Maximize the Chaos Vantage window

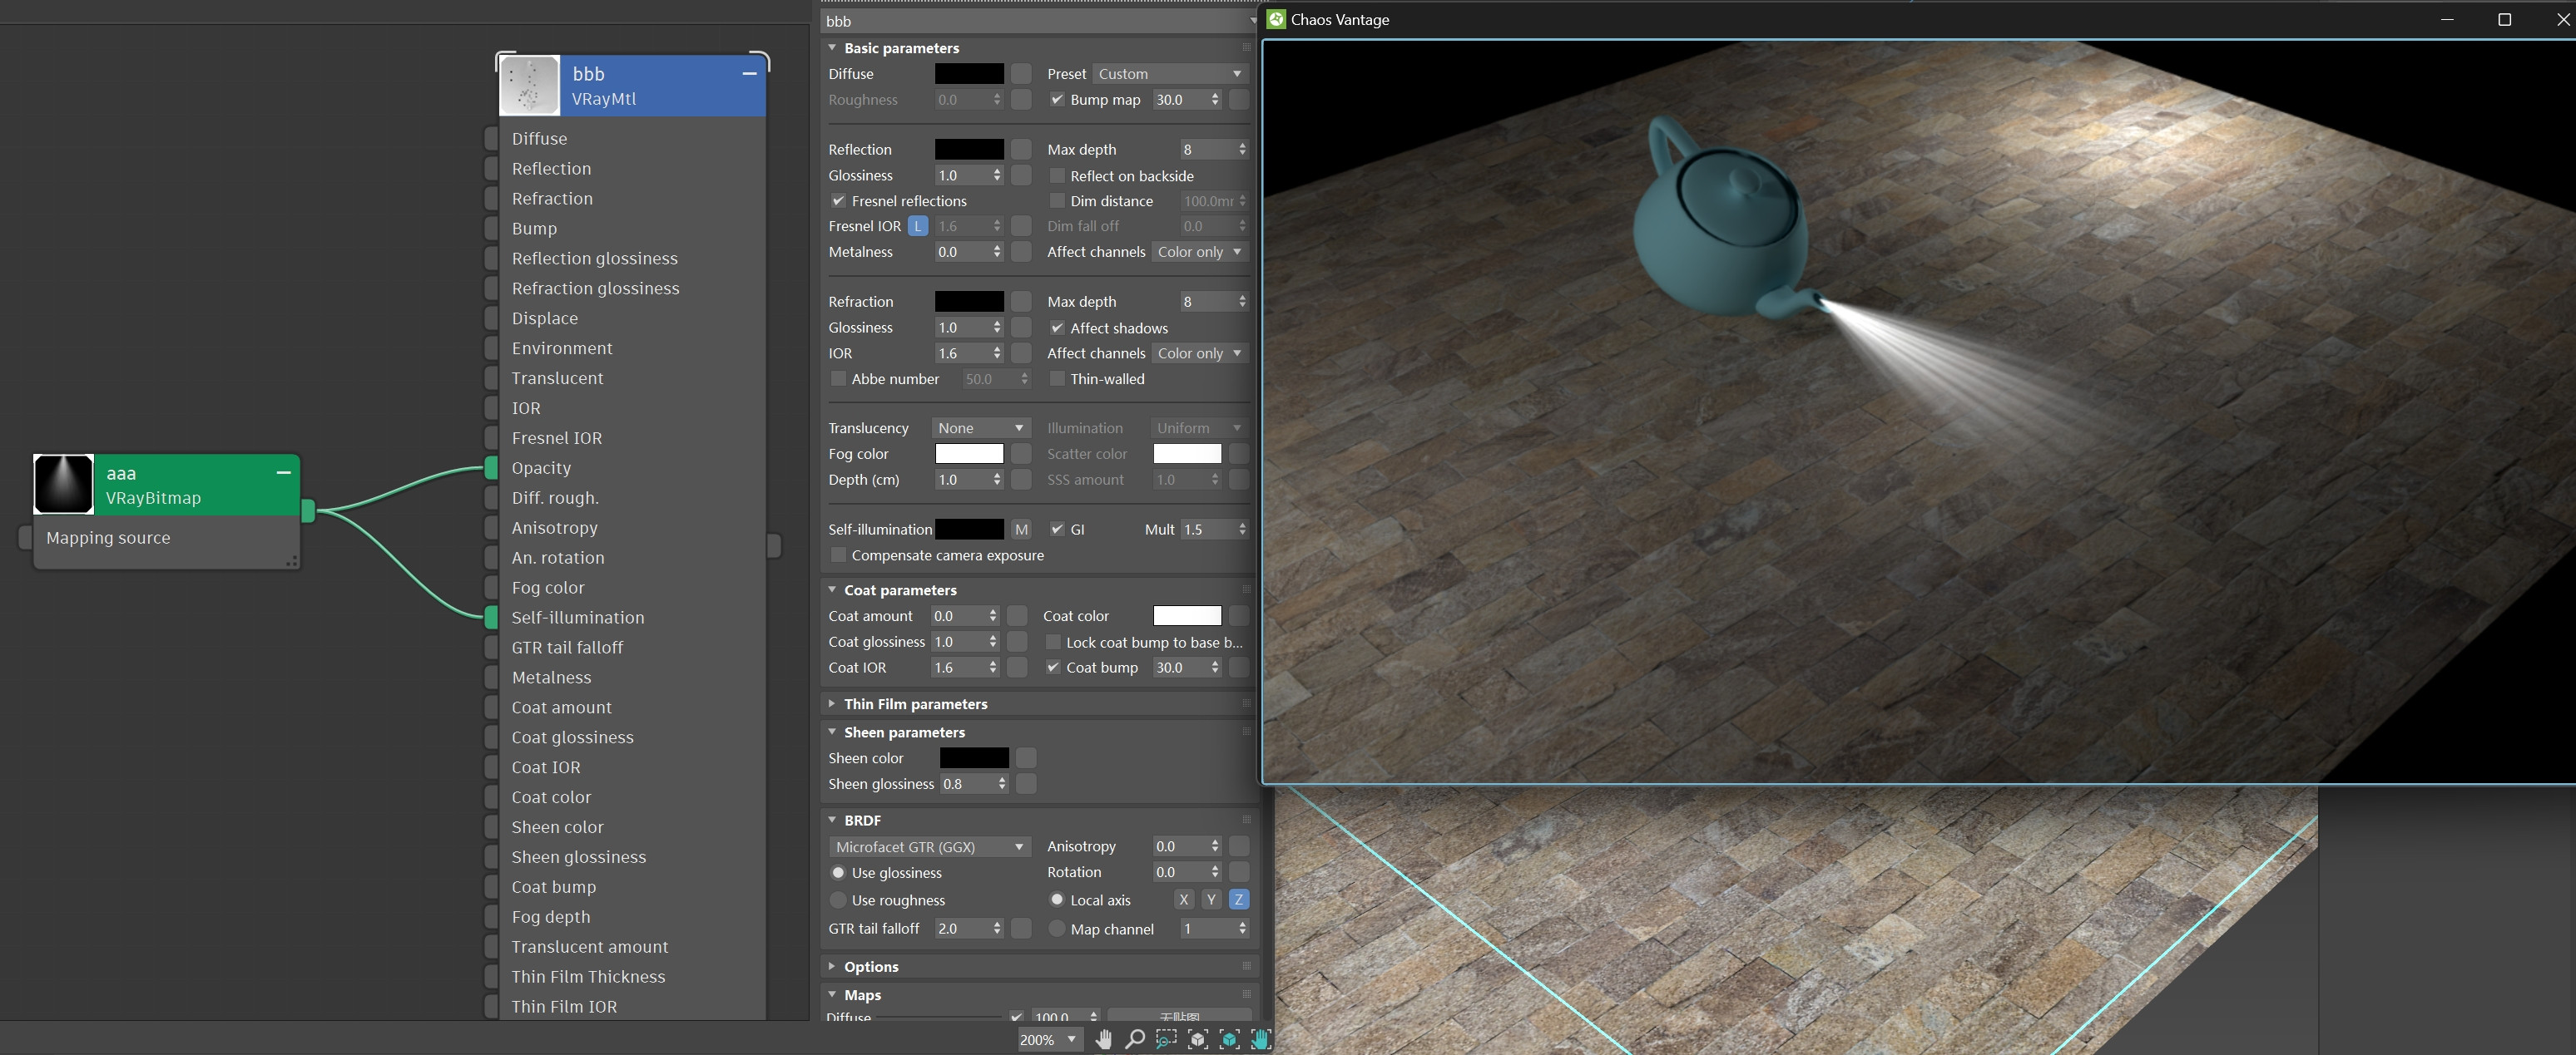point(2504,19)
